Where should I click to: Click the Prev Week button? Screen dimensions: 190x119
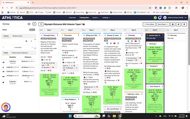point(149,24)
